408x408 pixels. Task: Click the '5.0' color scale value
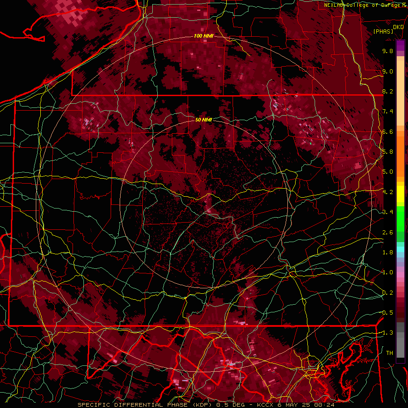click(x=388, y=172)
